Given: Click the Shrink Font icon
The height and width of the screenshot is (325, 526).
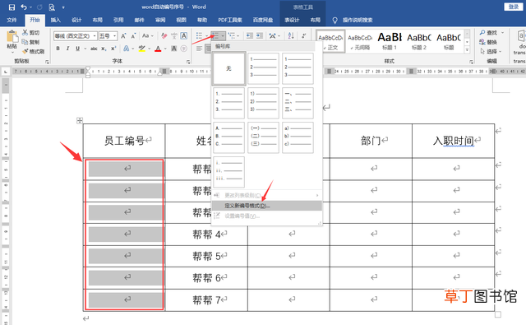Looking at the screenshot, I should 133,36.
